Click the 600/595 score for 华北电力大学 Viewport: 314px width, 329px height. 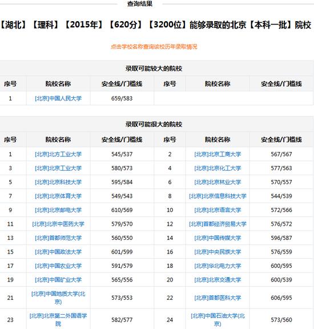pyautogui.click(x=281, y=266)
